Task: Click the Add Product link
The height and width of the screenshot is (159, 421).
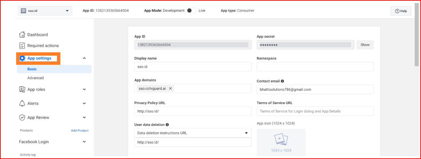Action: pos(80,130)
